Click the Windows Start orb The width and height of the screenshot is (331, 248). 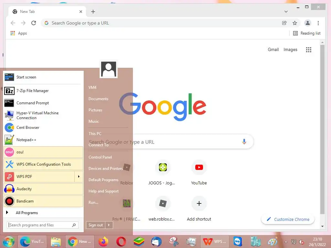(x=8, y=242)
